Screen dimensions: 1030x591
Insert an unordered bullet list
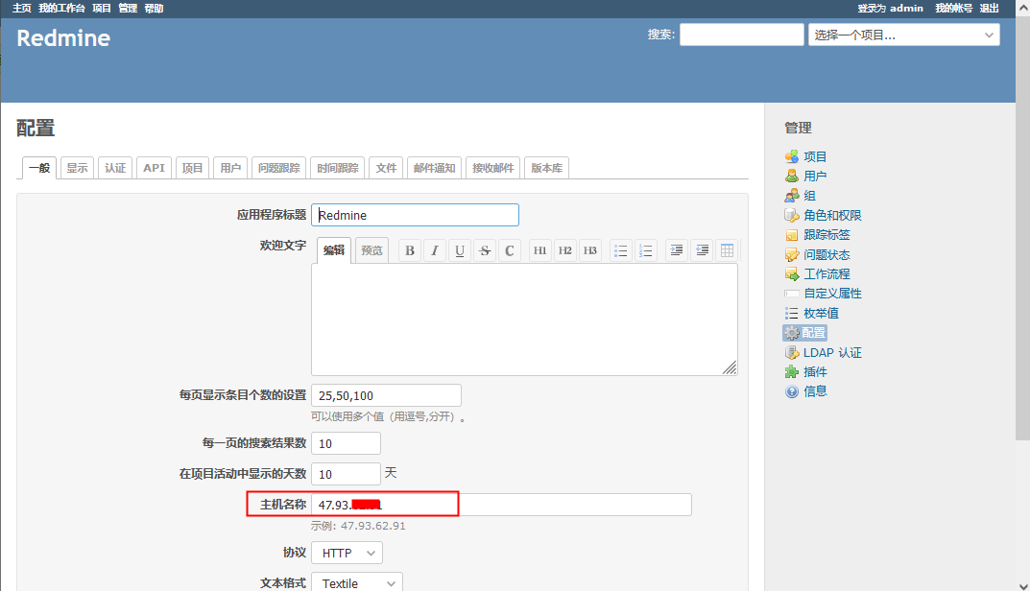[x=621, y=250]
